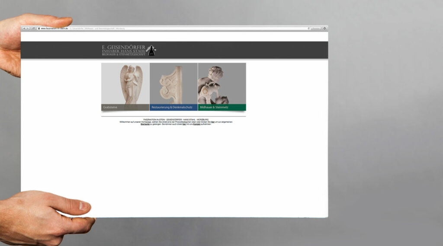Click the share button left of the address bar
Viewport: 443px width, 246px height.
coord(33,28)
